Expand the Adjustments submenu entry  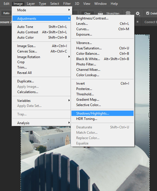[42, 19]
